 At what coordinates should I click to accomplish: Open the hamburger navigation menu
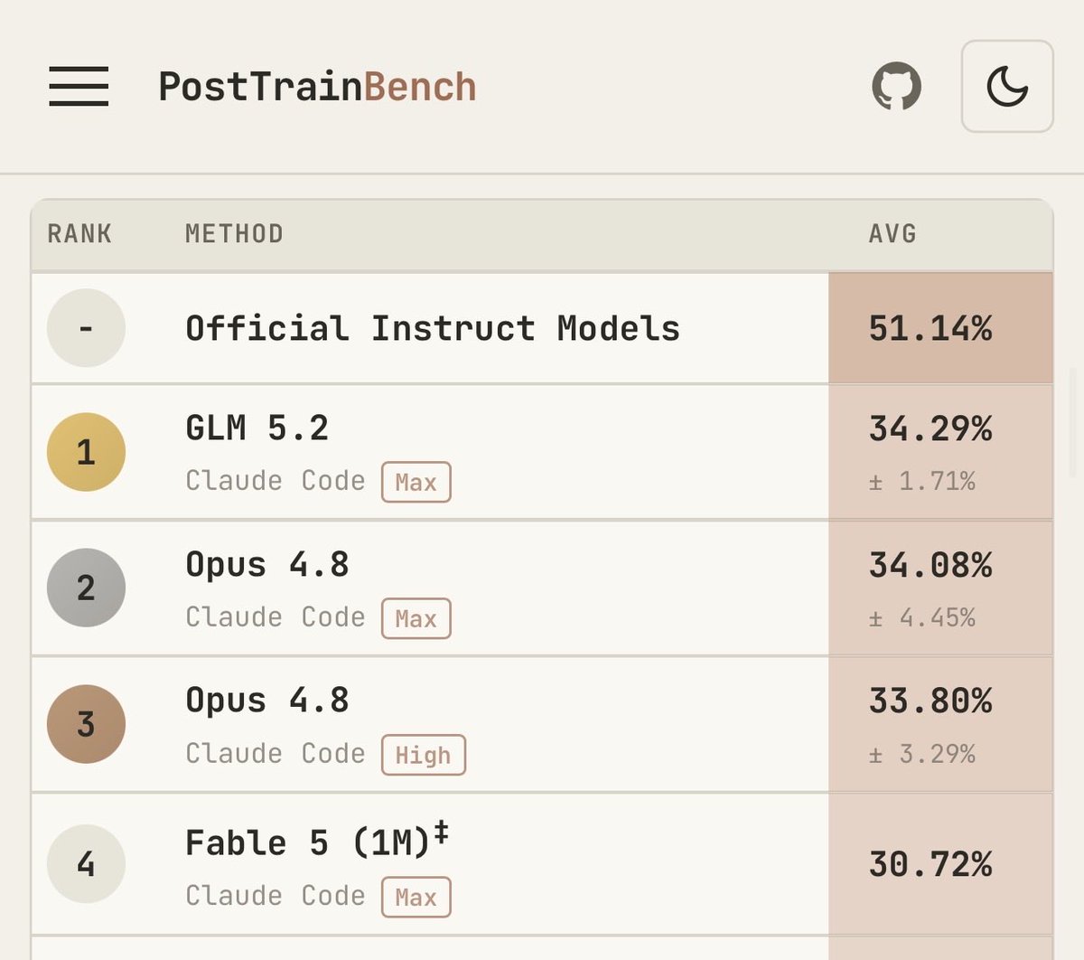(79, 87)
